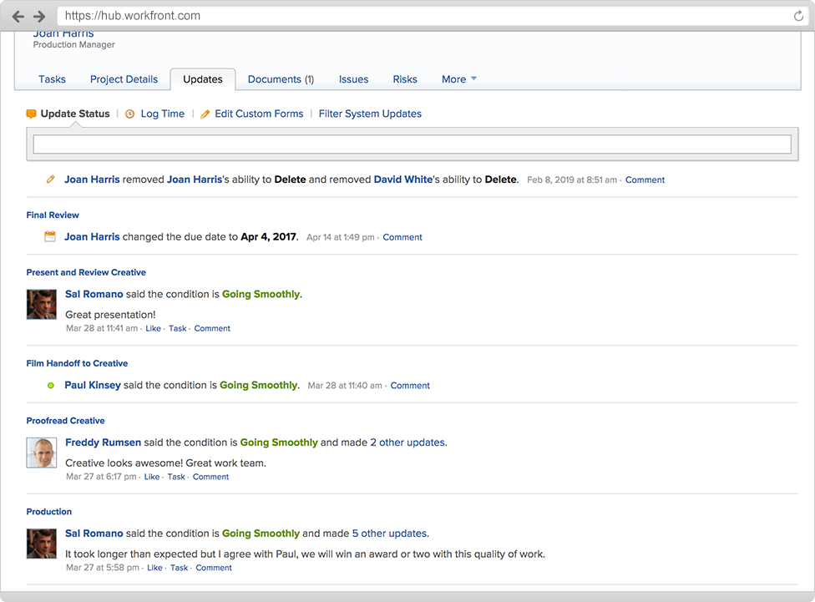Reload the page with the refresh icon
This screenshot has width=815, height=602.
click(799, 16)
